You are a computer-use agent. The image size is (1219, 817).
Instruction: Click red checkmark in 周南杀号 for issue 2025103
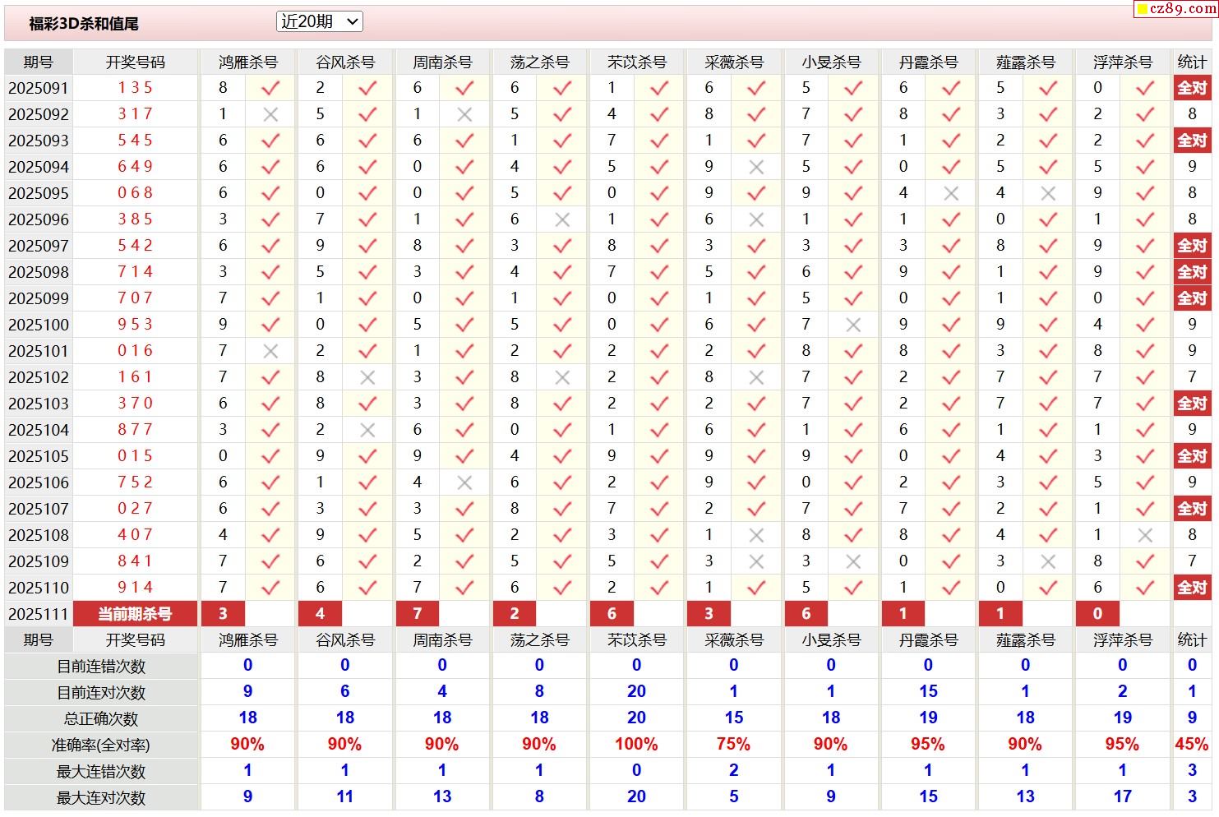[464, 404]
